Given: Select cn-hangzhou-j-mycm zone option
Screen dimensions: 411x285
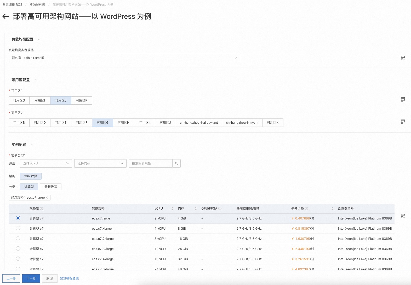Looking at the screenshot, I should click(x=242, y=123).
